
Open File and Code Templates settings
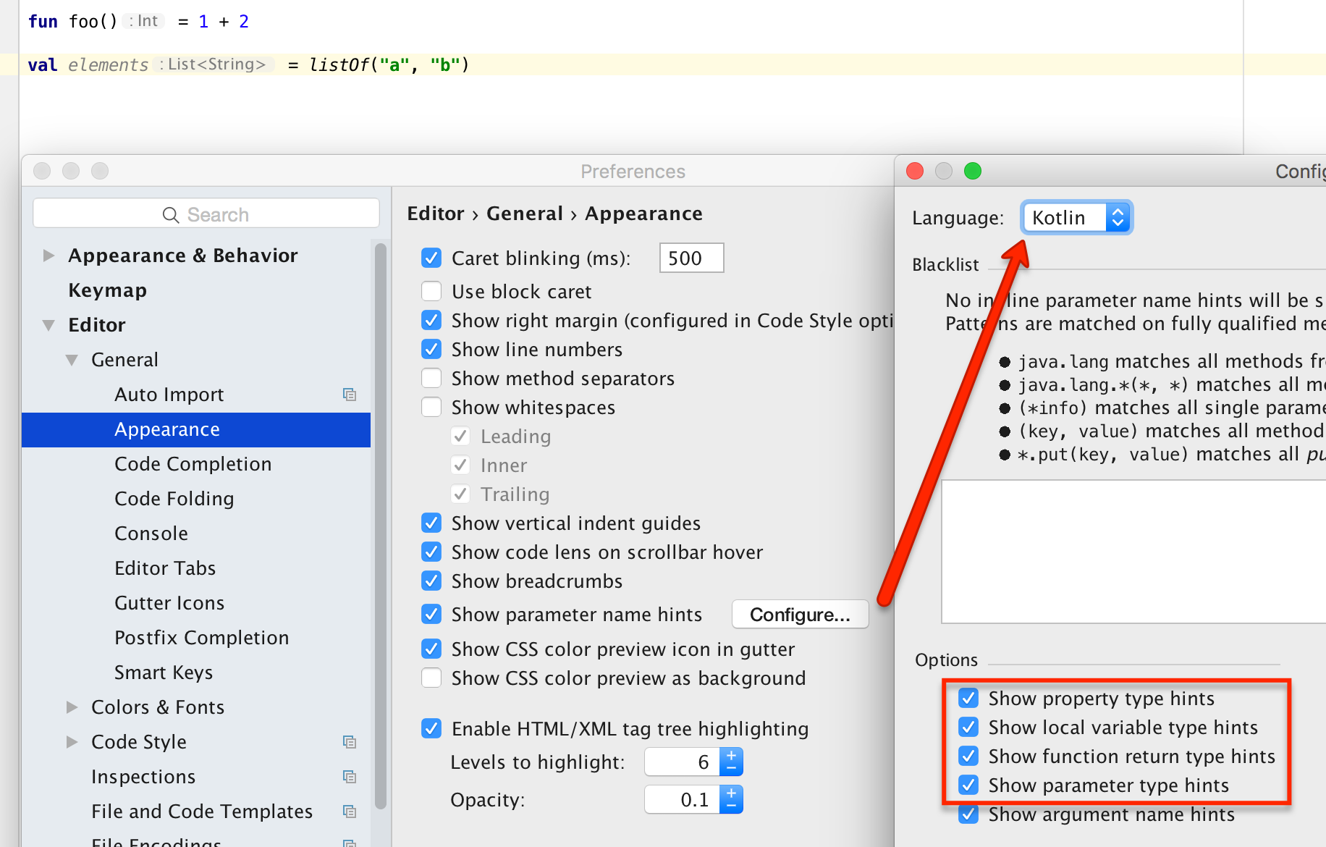pyautogui.click(x=202, y=812)
